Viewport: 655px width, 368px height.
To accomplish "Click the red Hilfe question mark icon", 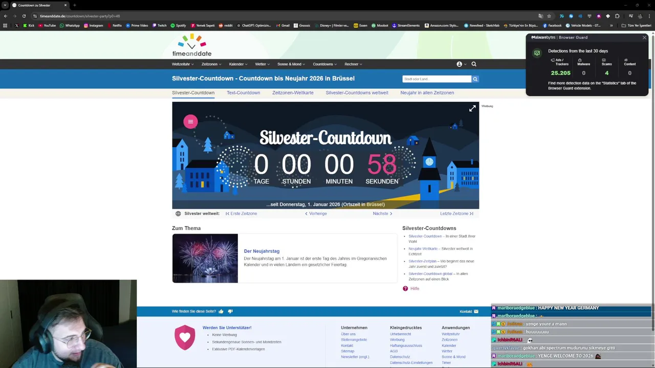I will (x=405, y=288).
